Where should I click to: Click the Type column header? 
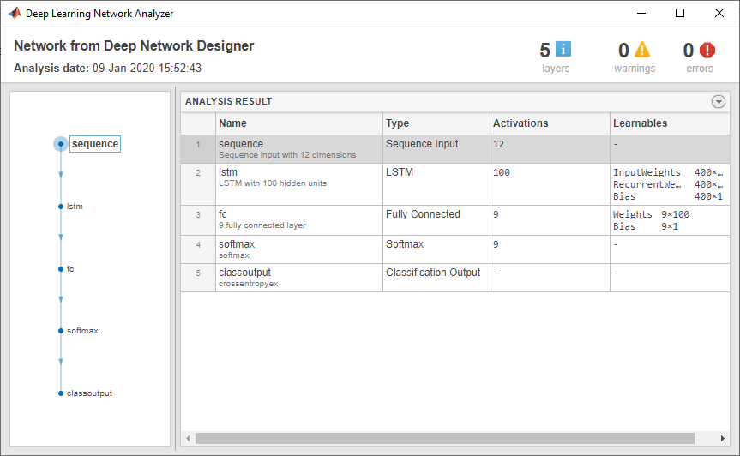point(436,123)
